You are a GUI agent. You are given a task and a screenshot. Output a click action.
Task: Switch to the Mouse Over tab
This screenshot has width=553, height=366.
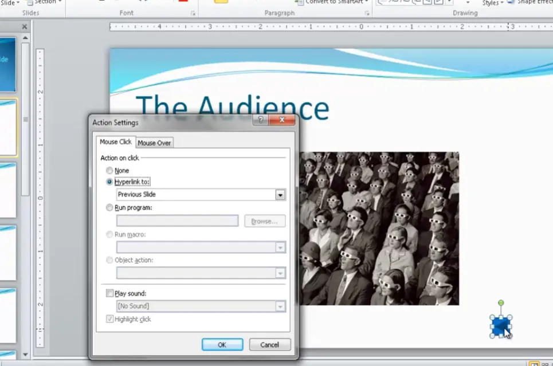[x=154, y=143]
